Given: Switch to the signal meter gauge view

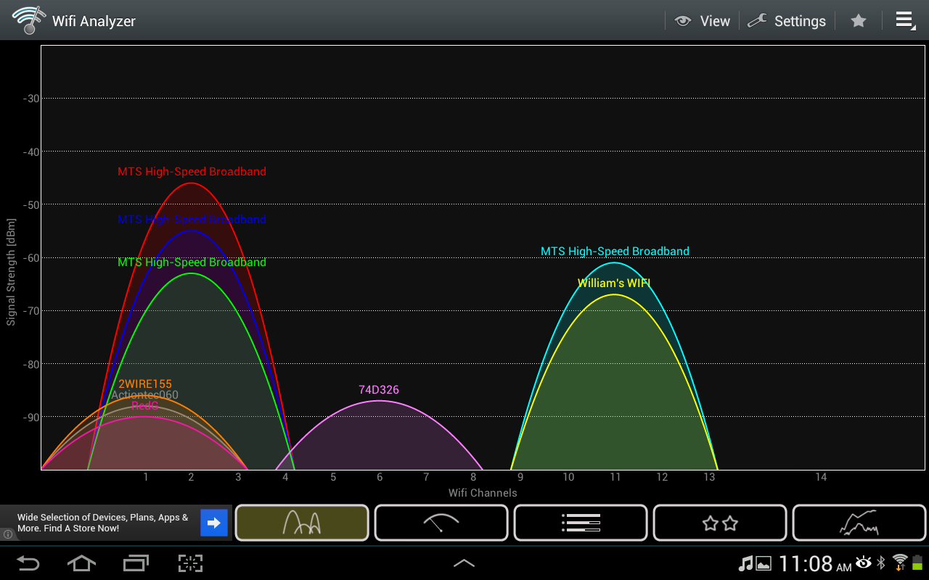Looking at the screenshot, I should pos(441,523).
